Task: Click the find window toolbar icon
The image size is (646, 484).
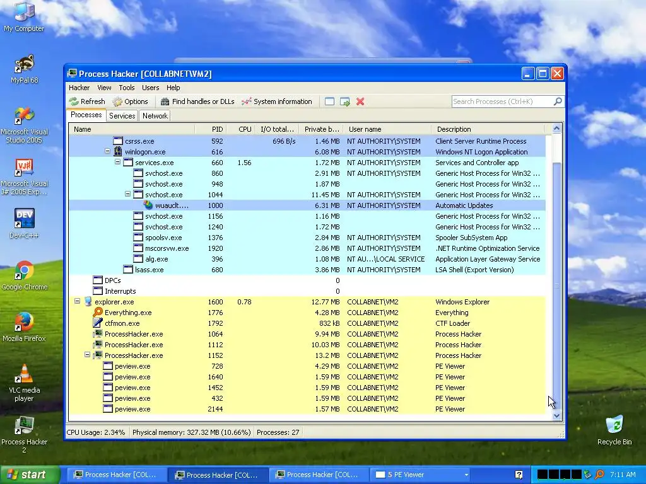Action: coord(329,101)
